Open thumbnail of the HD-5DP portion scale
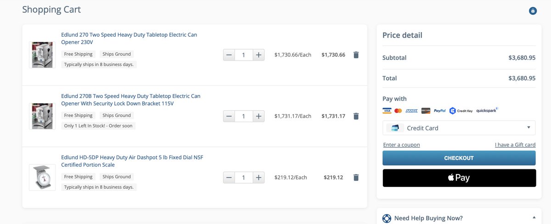The height and width of the screenshot is (224, 551). point(42,177)
